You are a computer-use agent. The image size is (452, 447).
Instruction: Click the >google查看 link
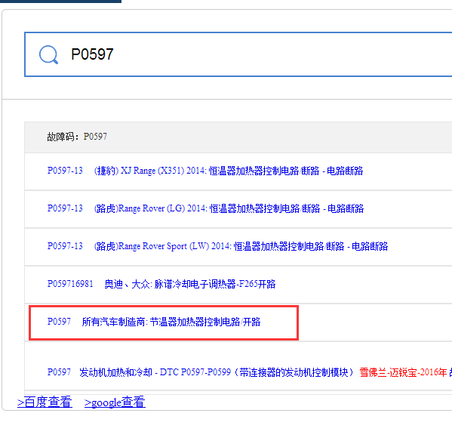click(115, 402)
